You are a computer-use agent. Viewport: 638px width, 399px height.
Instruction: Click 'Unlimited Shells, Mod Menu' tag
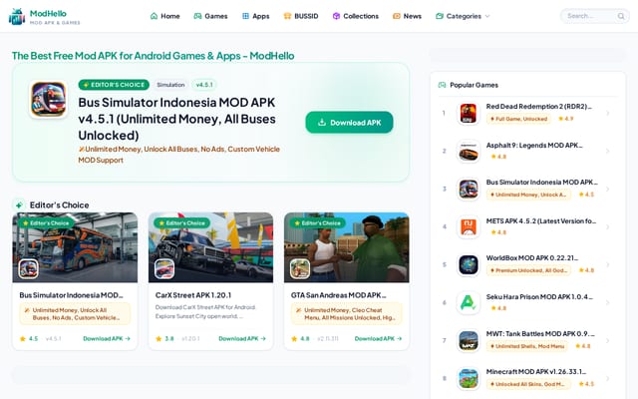527,346
